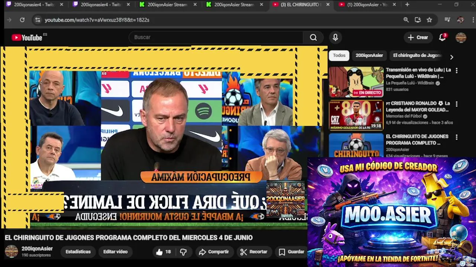Open EL CHIRINGUITO DE JUGONES PROGRAMA COMPLETO suggestion title
The image size is (476, 267).
pyautogui.click(x=417, y=139)
